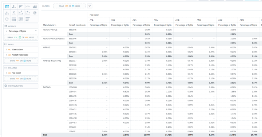Click Percentage of flights header under AAL
The width and height of the screenshot is (262, 137).
[98, 25]
